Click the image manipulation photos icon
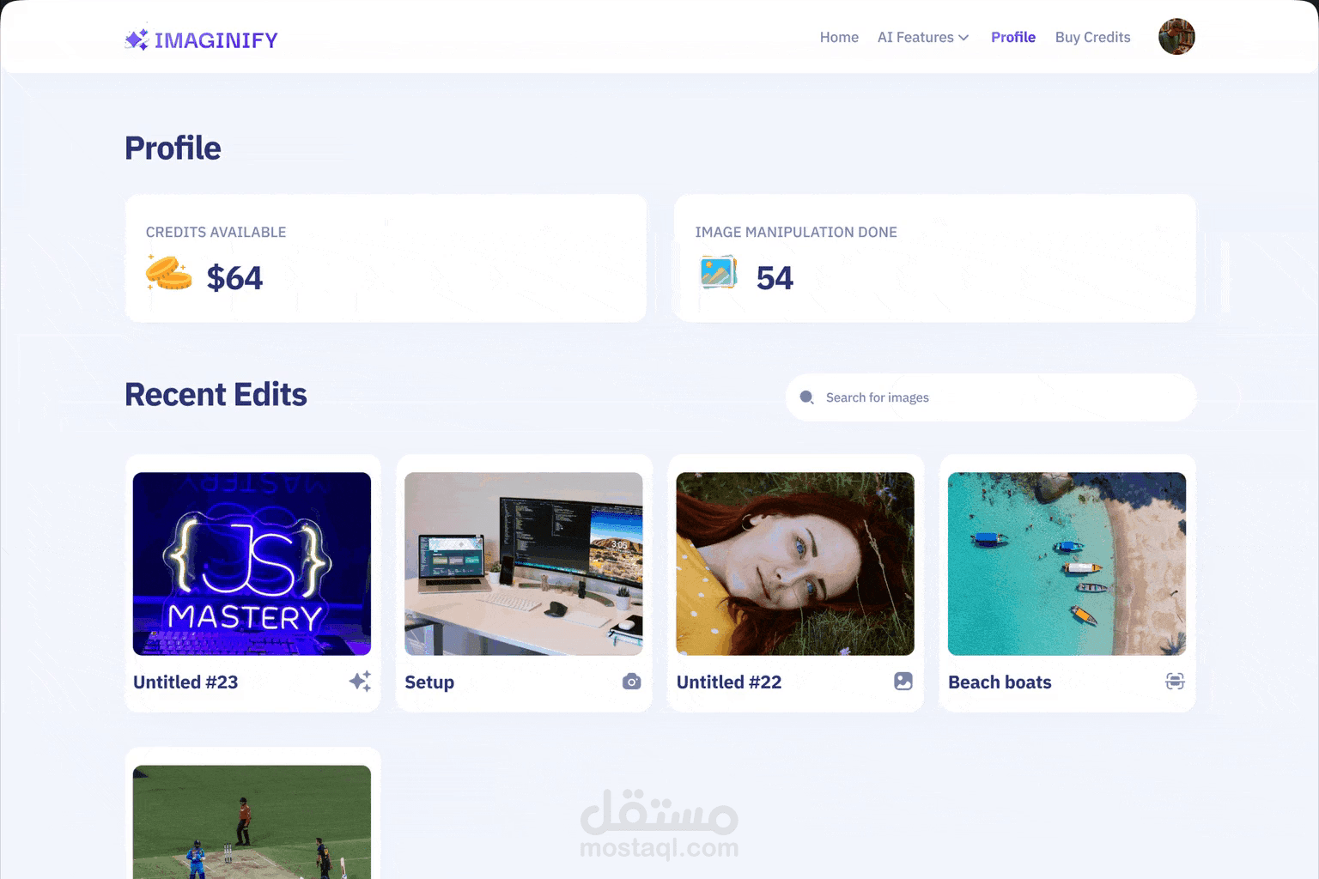The height and width of the screenshot is (879, 1319). click(719, 272)
